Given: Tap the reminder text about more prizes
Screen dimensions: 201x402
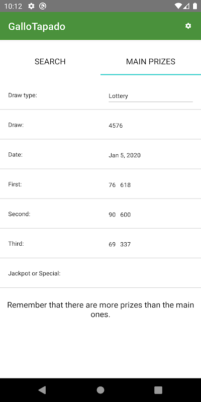Looking at the screenshot, I should [x=100, y=310].
